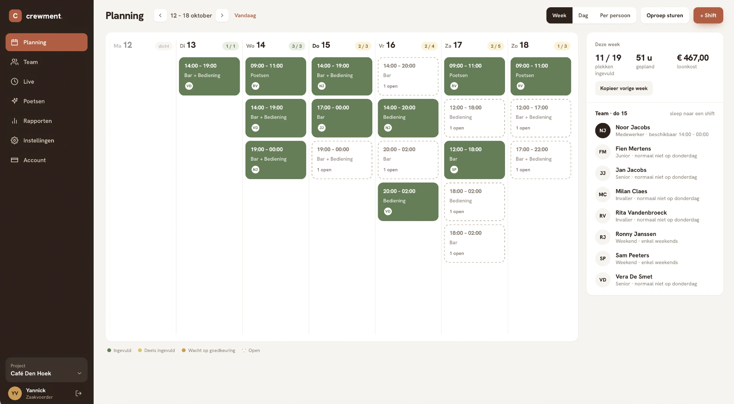The image size is (734, 404).
Task: Open the Team page icon
Action: pos(15,62)
